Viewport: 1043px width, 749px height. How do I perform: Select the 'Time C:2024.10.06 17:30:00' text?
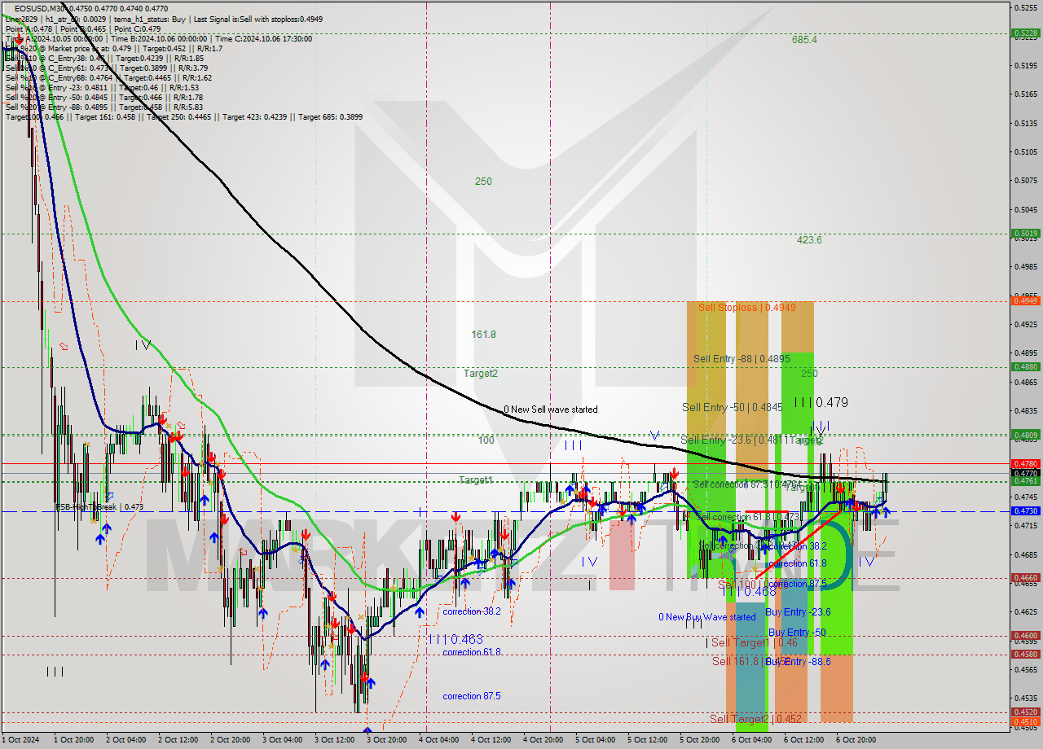[x=262, y=38]
